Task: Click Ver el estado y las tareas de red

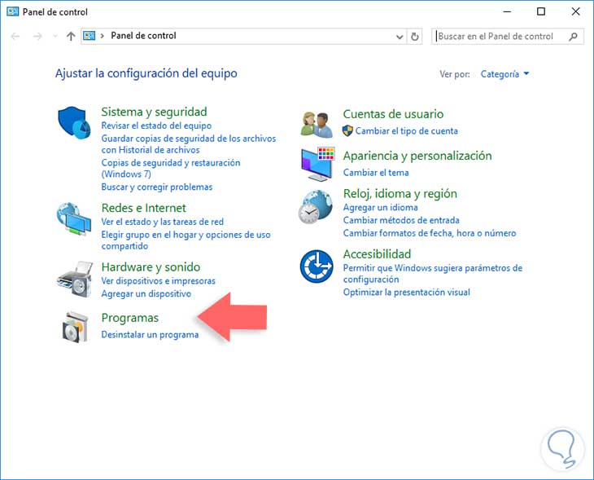Action: tap(163, 222)
